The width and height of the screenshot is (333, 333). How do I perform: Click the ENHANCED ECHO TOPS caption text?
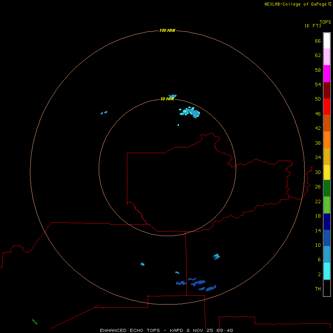click(130, 330)
